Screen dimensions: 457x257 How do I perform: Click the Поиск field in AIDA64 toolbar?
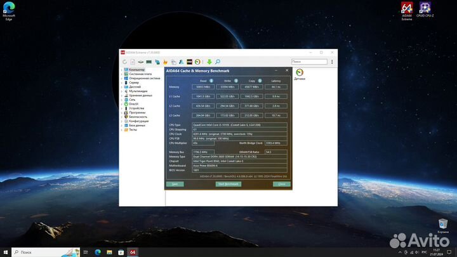coord(309,62)
